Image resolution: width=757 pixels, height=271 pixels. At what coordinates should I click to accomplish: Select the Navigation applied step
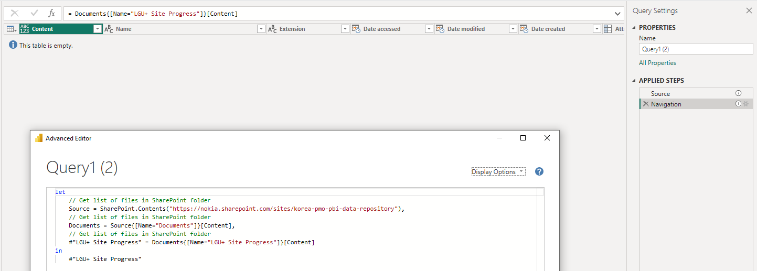(695, 104)
